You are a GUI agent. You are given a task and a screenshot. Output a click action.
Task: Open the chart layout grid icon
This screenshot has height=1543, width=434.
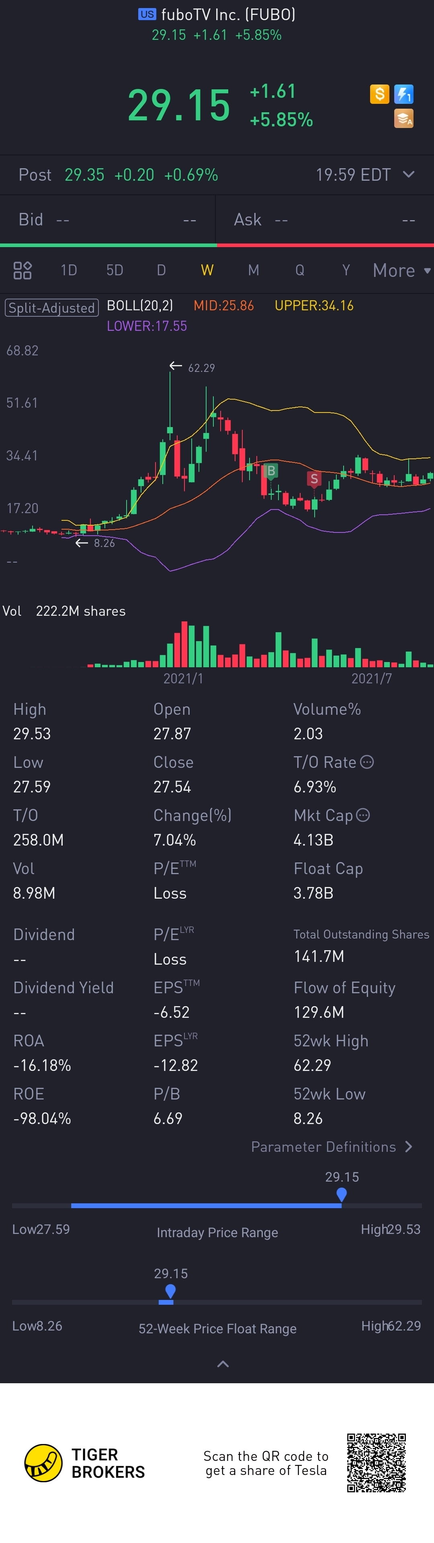pos(23,270)
